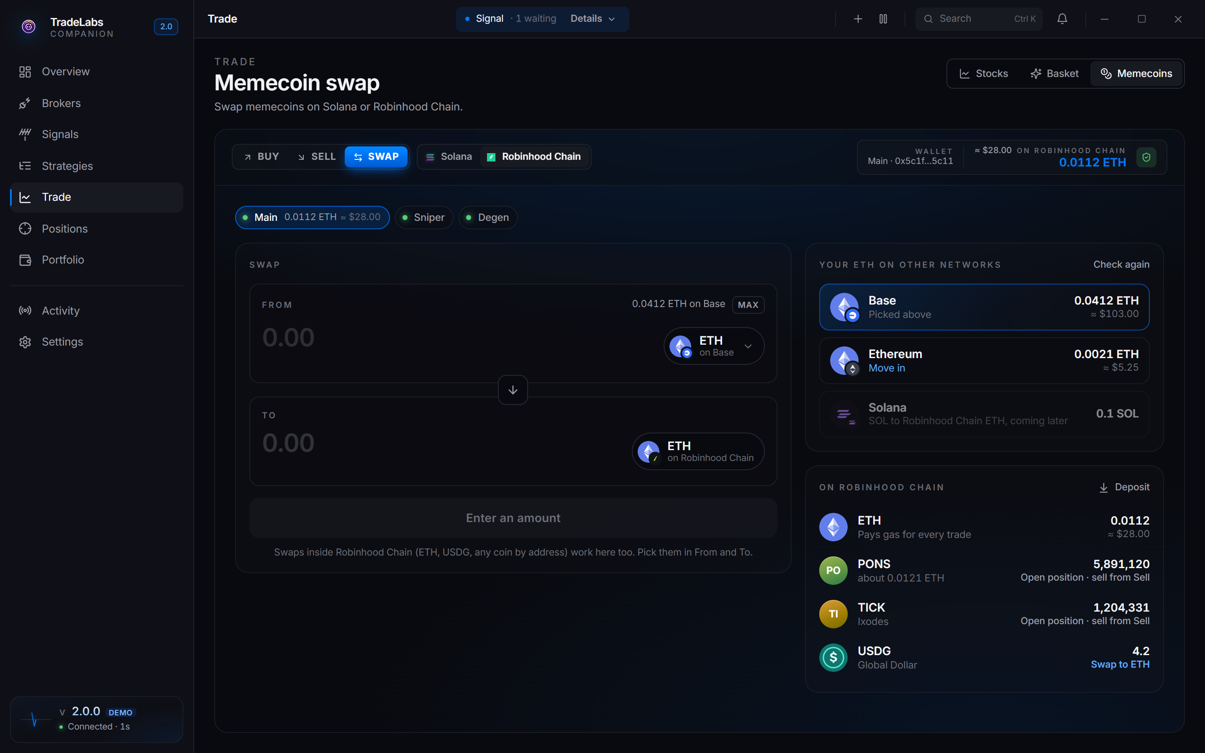1205x753 pixels.
Task: Switch network to Robinhood Chain
Action: (x=534, y=157)
